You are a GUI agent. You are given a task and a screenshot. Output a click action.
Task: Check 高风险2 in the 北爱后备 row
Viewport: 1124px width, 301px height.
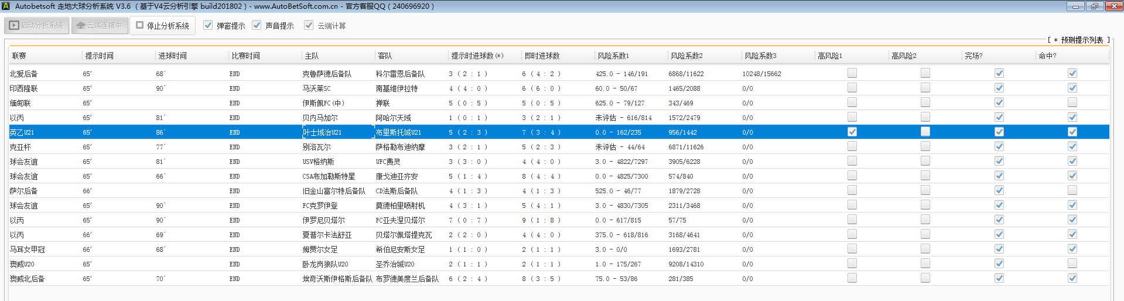[x=925, y=73]
